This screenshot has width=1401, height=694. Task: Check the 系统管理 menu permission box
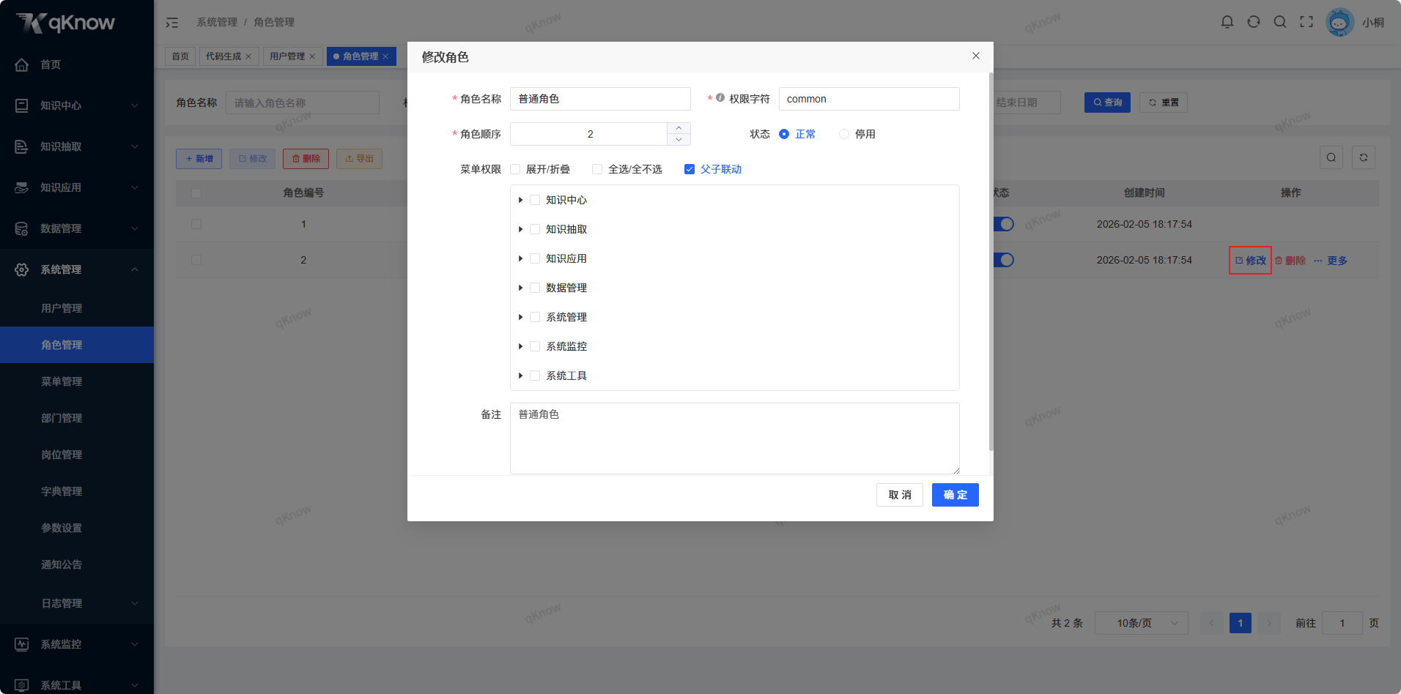tap(535, 317)
